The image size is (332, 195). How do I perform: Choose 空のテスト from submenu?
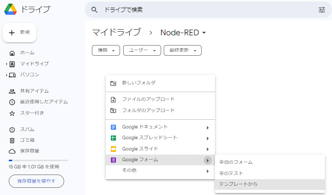pyautogui.click(x=270, y=173)
